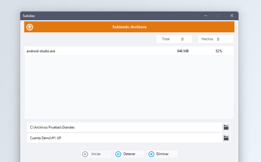Click the Total counter box

174,39
